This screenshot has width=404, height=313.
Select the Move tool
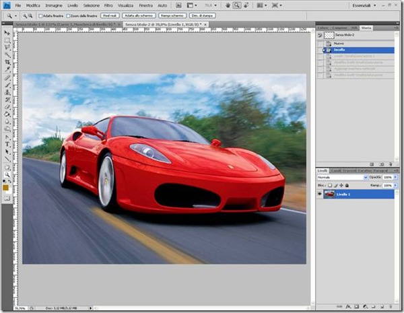(7, 33)
